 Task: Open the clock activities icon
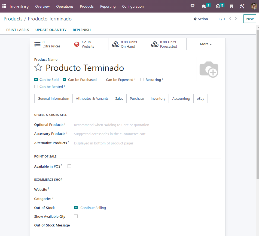(218, 6)
